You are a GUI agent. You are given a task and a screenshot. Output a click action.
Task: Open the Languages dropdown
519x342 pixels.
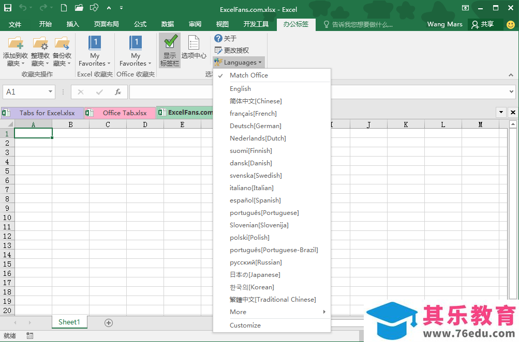(239, 62)
